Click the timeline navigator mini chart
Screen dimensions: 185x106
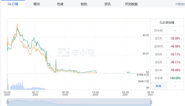pos(79,102)
